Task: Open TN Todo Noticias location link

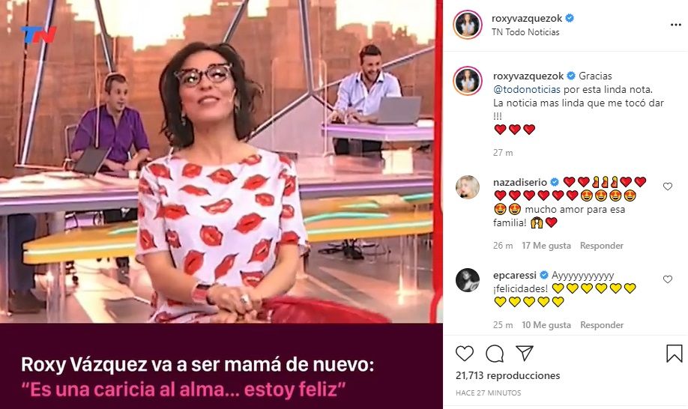Action: click(x=525, y=32)
